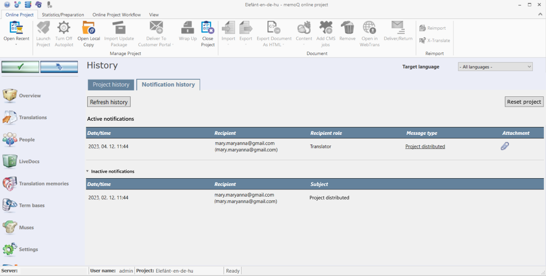Open Term bases sidebar section
Image resolution: width=546 pixels, height=276 pixels.
click(x=32, y=205)
